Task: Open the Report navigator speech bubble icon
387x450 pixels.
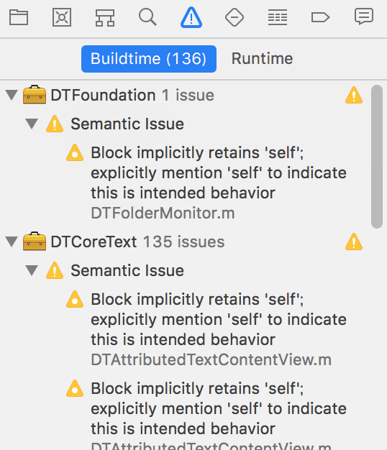Action: tap(364, 17)
